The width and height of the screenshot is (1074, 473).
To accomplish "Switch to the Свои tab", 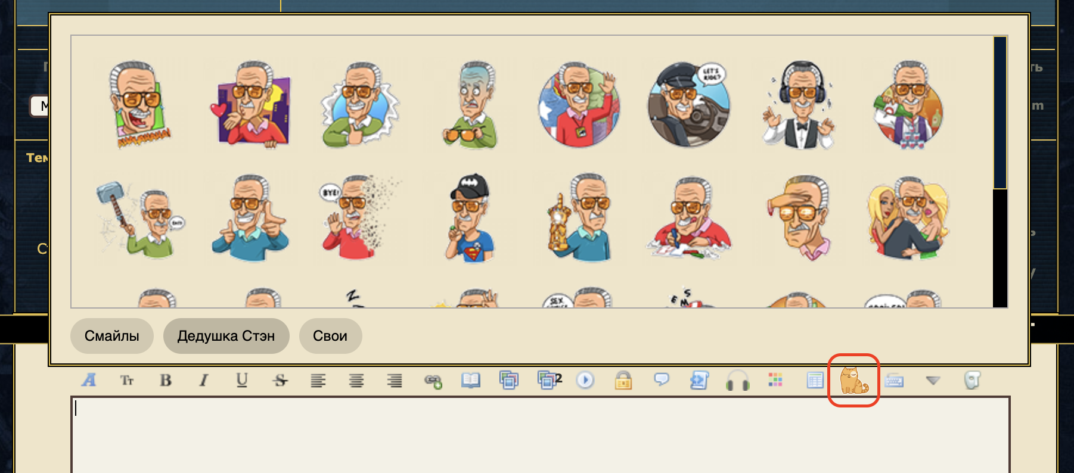I will 330,336.
